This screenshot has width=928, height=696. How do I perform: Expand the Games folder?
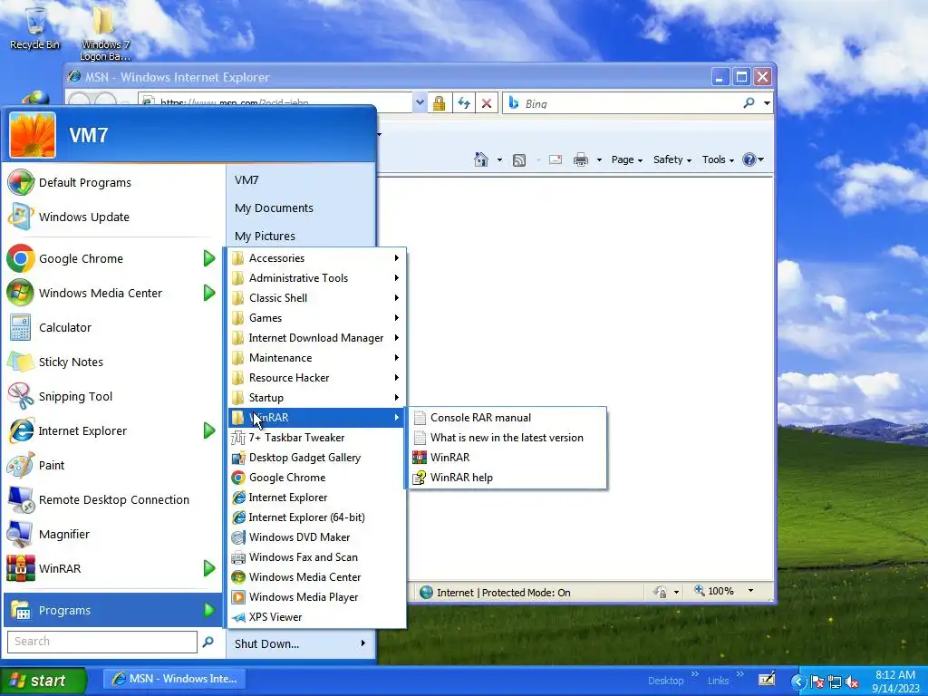click(316, 318)
